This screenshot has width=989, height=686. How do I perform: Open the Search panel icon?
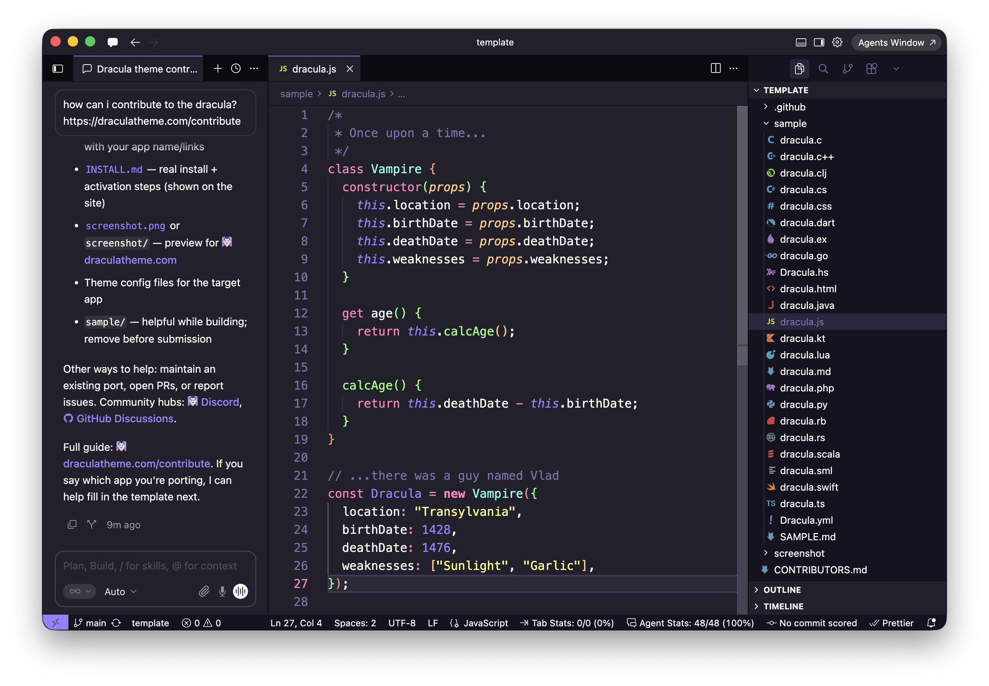(823, 69)
